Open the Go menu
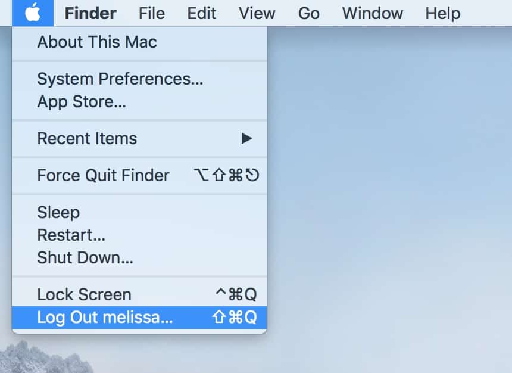Screen dimensions: 512x373 [308, 13]
